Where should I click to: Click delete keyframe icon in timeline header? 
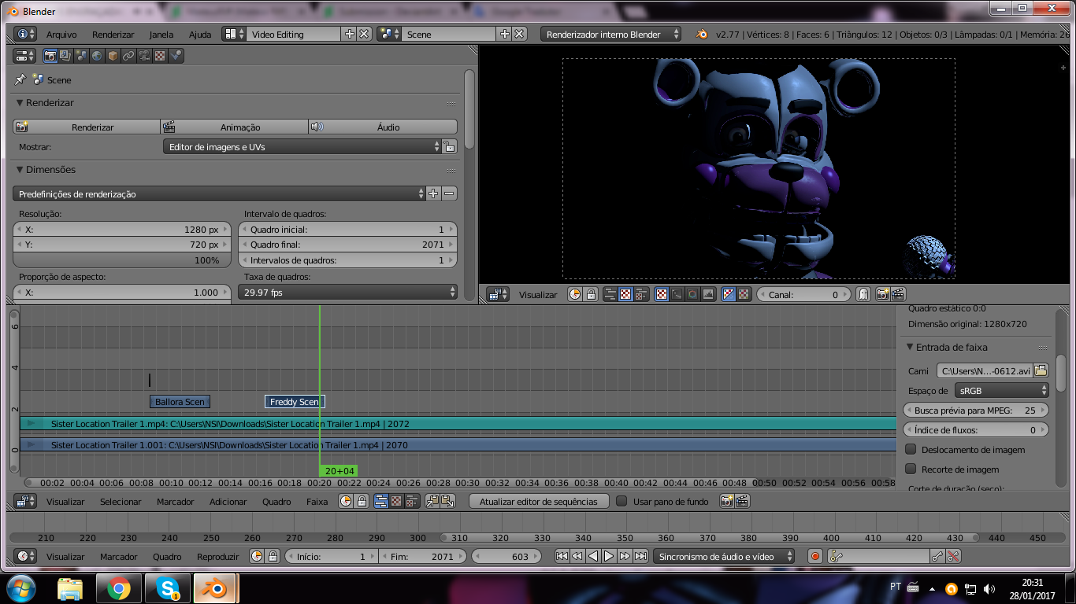tap(953, 556)
